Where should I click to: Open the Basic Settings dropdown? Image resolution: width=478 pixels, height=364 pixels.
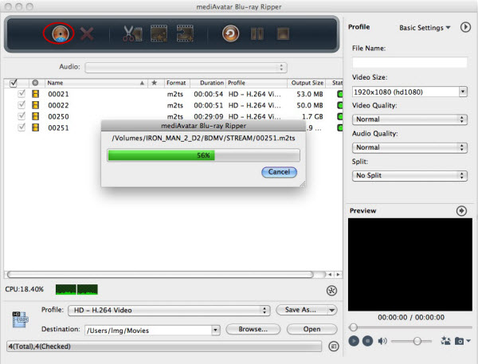coord(425,28)
